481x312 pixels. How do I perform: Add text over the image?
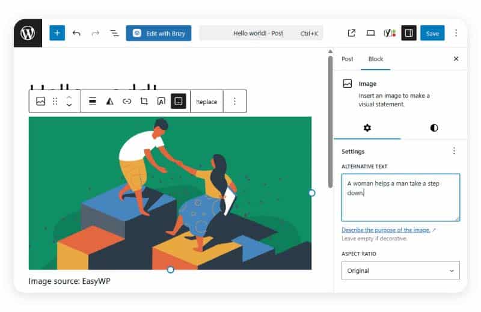(x=161, y=101)
